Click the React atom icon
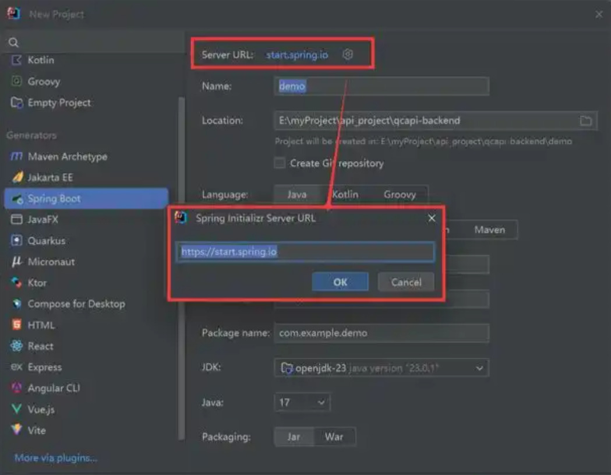This screenshot has height=475, width=611. pyautogui.click(x=16, y=346)
